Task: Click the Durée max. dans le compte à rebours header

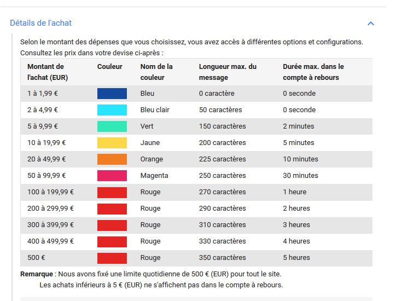Action: tap(313, 72)
